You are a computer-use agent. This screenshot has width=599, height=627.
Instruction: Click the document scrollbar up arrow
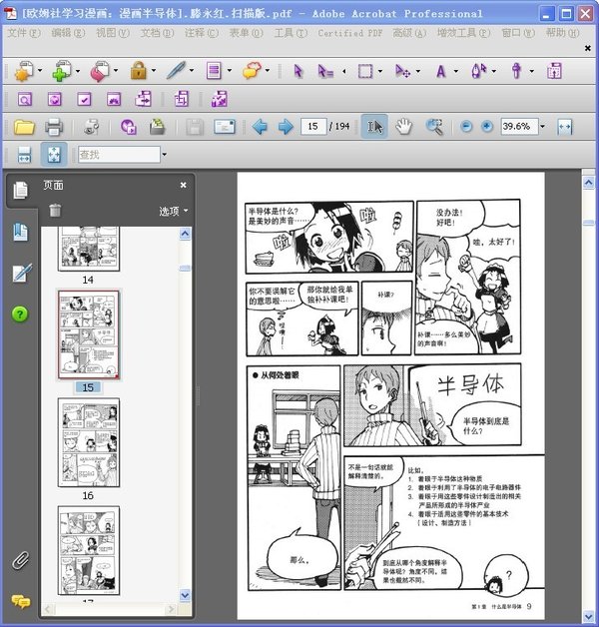[589, 183]
